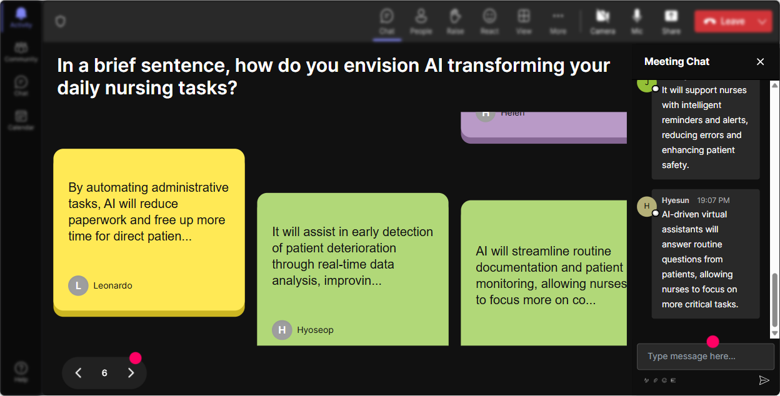Select Leonardo's yellow response card
The width and height of the screenshot is (780, 396).
click(149, 232)
